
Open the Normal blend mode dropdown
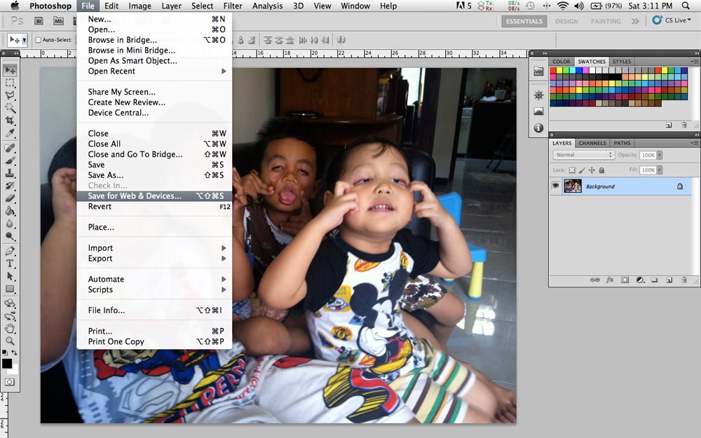[583, 155]
